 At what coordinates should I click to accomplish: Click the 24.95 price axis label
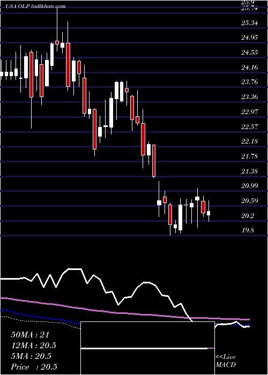250,37
